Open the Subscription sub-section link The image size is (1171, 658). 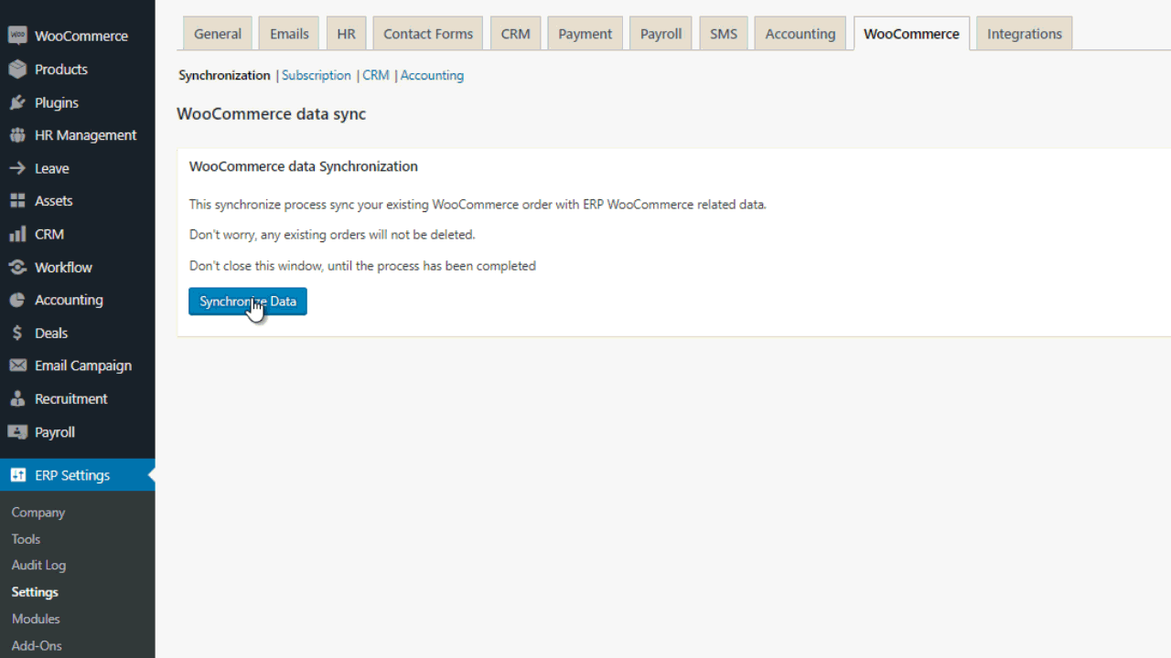(317, 76)
